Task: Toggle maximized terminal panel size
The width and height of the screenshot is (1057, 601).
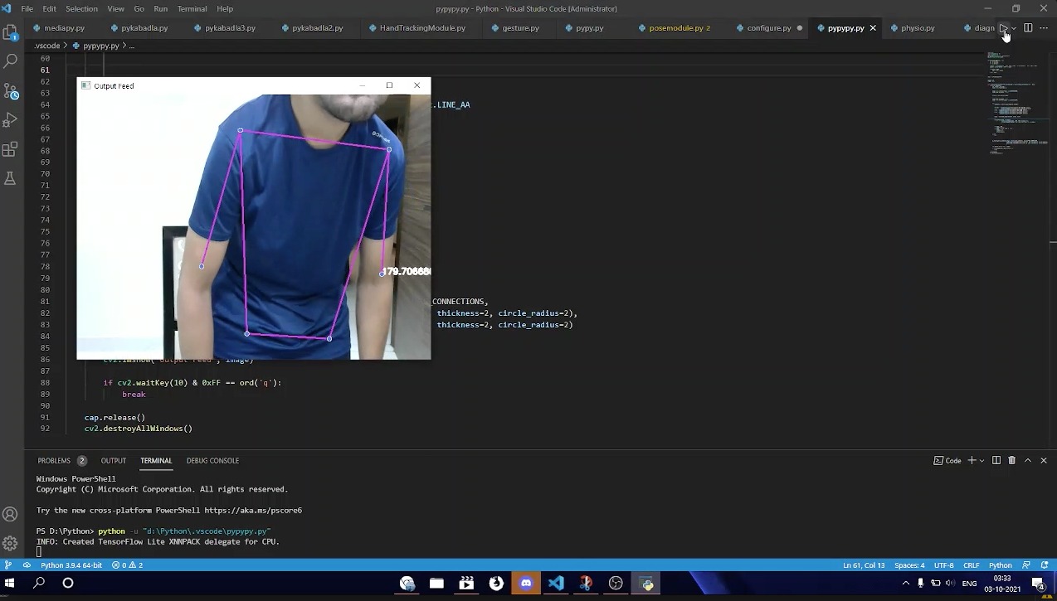Action: [x=1028, y=461]
